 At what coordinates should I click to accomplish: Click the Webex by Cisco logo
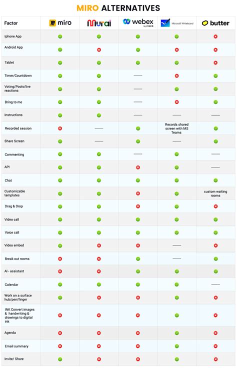(138, 22)
